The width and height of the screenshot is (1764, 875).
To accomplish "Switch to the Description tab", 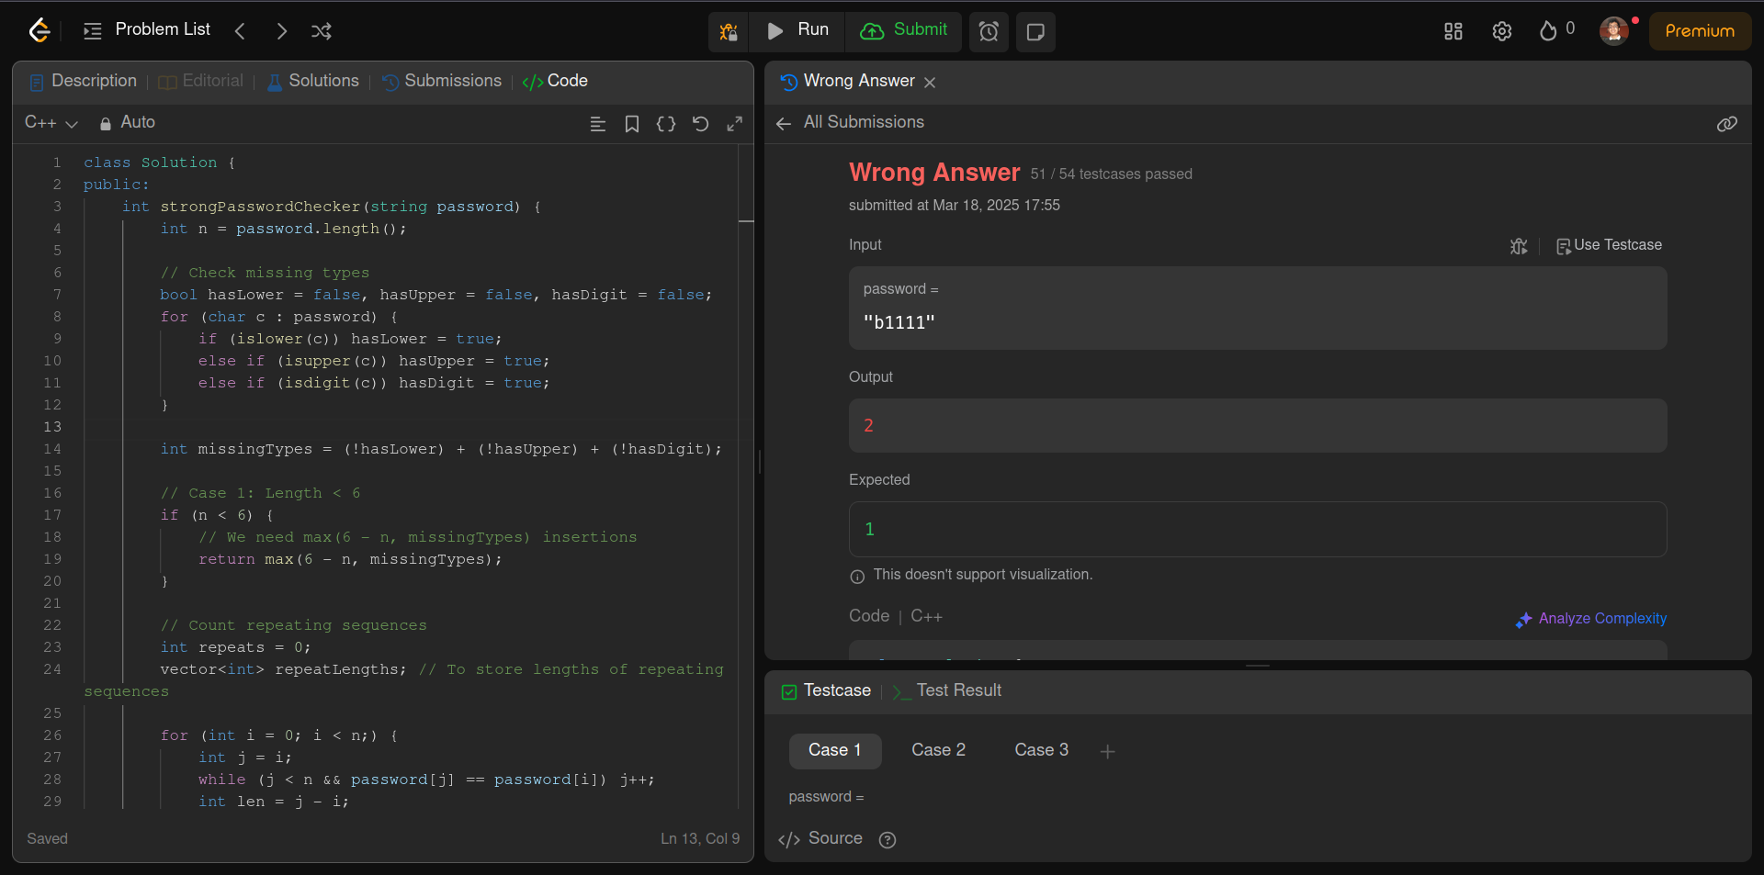I will tap(84, 81).
